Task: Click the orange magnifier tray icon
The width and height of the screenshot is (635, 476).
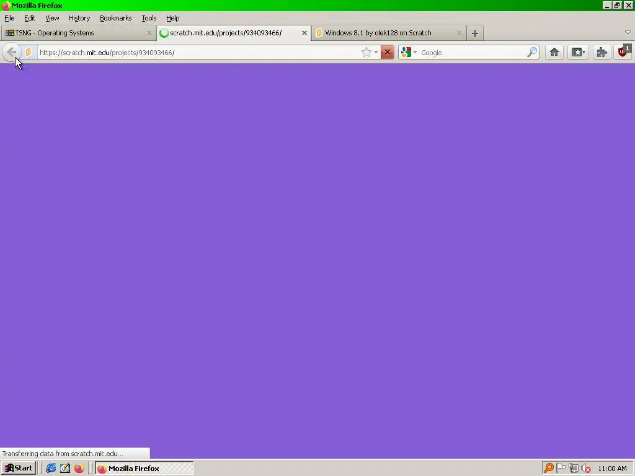Action: tap(549, 469)
